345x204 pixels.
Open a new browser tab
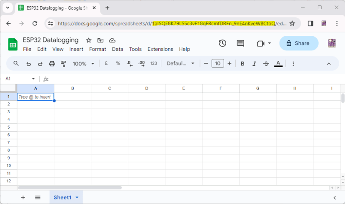coord(107,7)
